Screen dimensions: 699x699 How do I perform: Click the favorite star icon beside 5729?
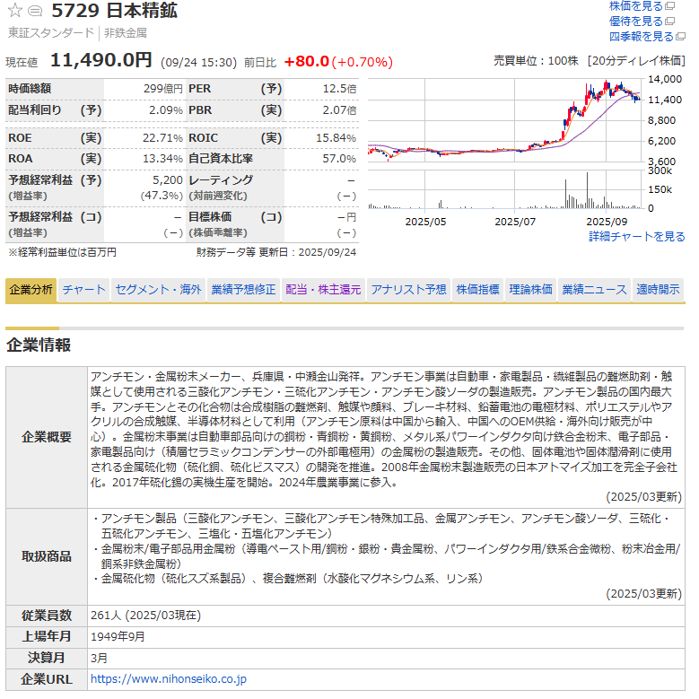[15, 10]
